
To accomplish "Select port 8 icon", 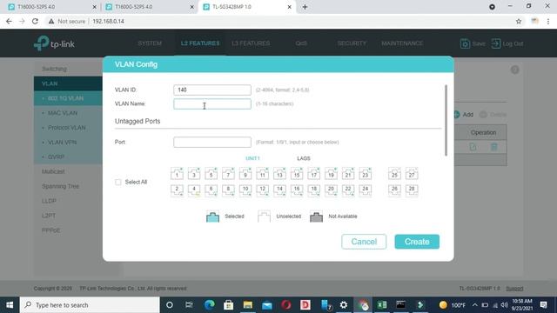I will [x=228, y=190].
